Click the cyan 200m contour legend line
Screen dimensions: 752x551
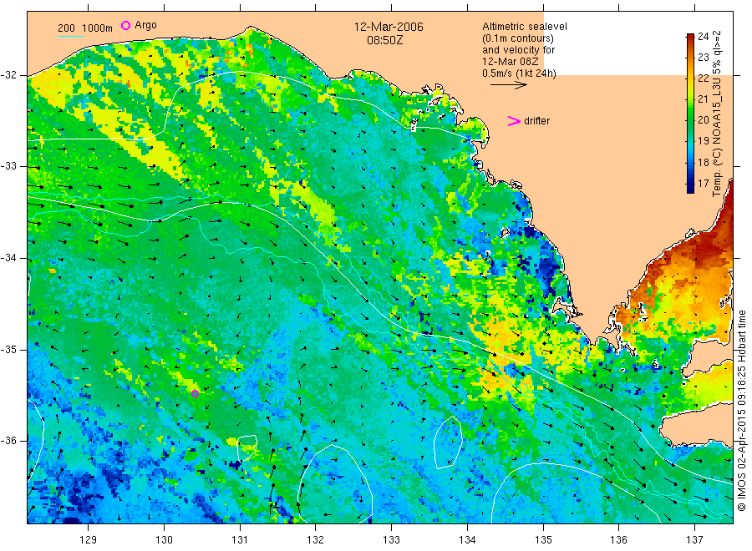coord(70,36)
